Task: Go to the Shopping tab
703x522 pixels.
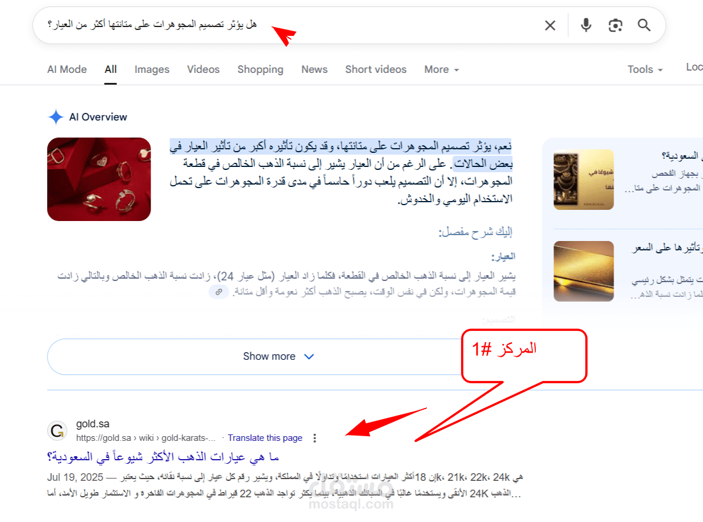Action: [x=260, y=69]
